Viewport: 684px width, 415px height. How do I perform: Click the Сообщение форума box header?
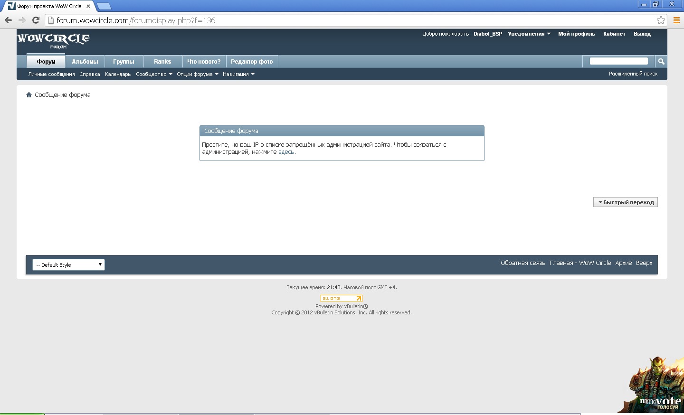coord(342,131)
